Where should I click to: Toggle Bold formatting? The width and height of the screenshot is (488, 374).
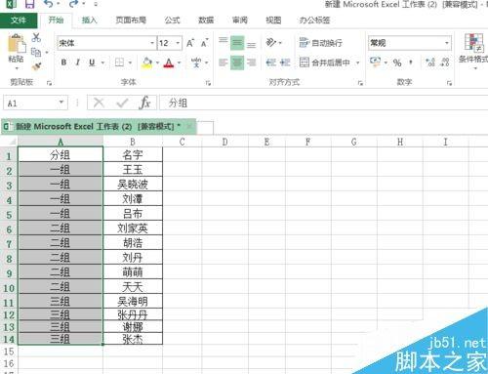[x=63, y=62]
